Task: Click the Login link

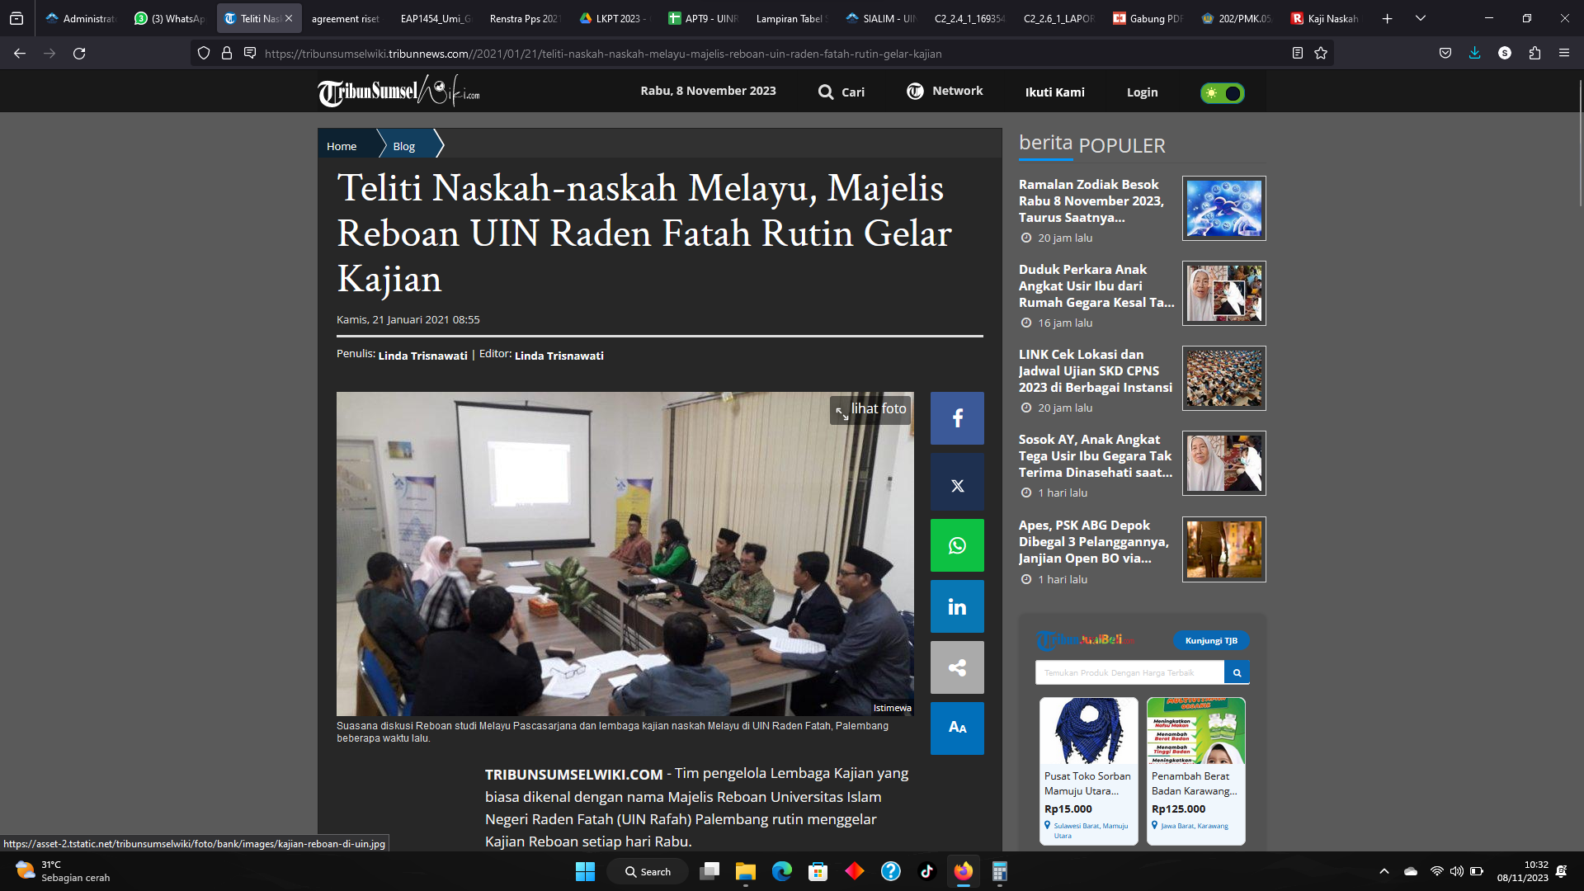Action: click(1142, 92)
